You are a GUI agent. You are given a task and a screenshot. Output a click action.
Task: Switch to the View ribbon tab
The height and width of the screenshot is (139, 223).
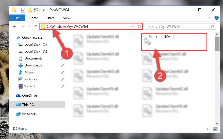click(x=67, y=18)
